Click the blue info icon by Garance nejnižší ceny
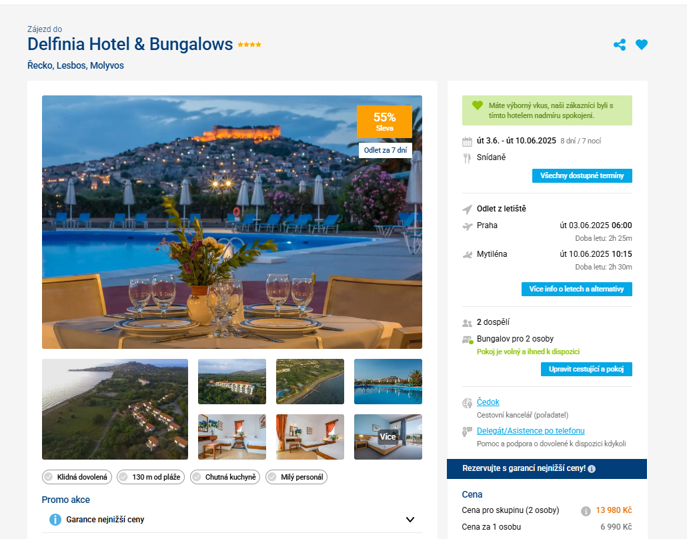The width and height of the screenshot is (687, 539). click(x=55, y=520)
